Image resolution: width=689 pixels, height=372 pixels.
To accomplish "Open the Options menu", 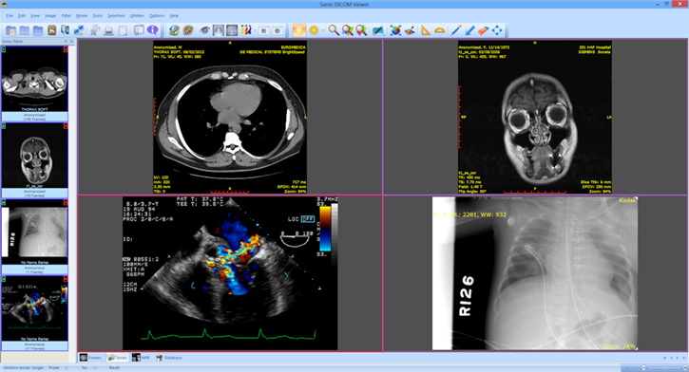I will 157,16.
